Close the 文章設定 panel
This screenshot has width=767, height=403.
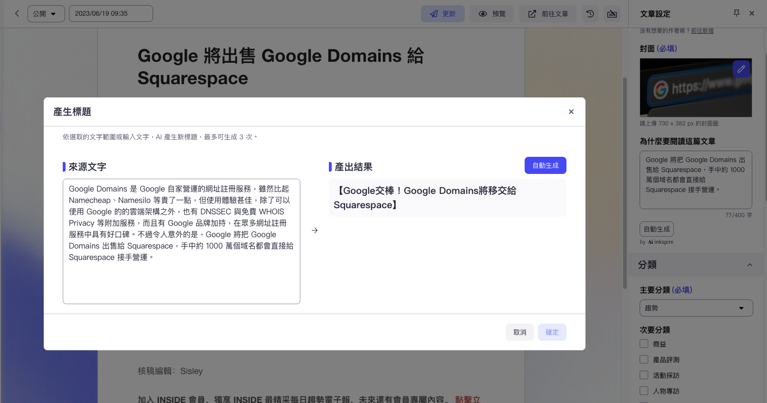(752, 13)
